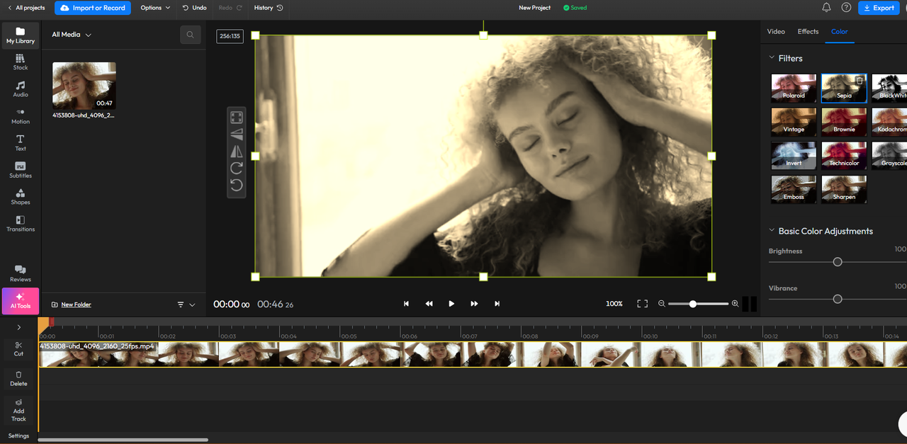The width and height of the screenshot is (907, 444).
Task: Open the help question mark icon
Action: [846, 8]
